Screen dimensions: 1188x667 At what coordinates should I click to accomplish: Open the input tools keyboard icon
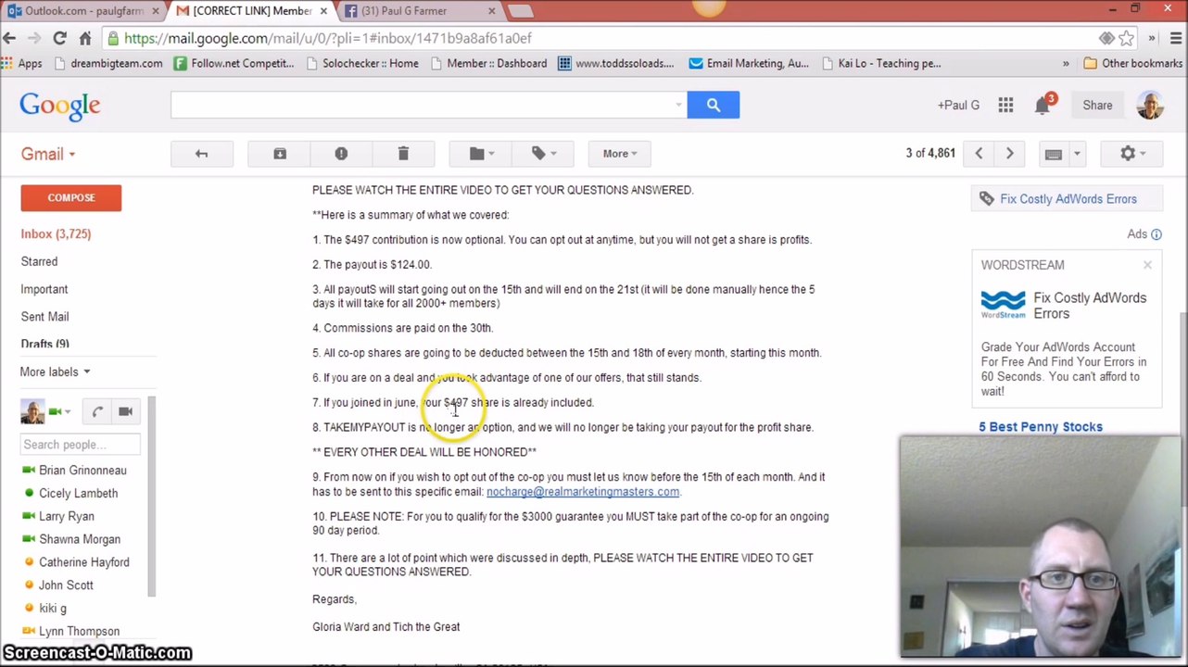pyautogui.click(x=1053, y=154)
